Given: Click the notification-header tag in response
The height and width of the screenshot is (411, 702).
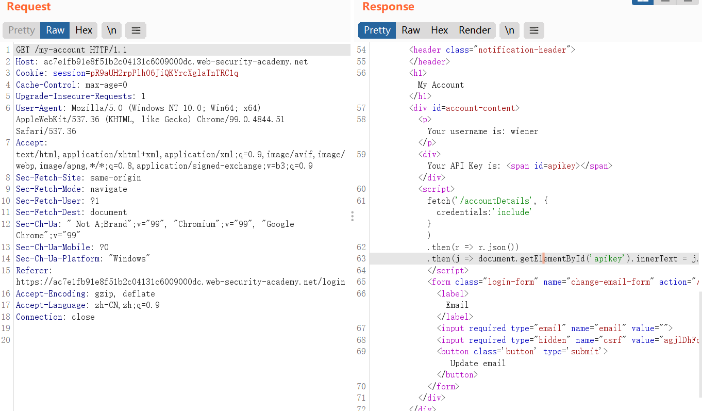Looking at the screenshot, I should click(492, 50).
